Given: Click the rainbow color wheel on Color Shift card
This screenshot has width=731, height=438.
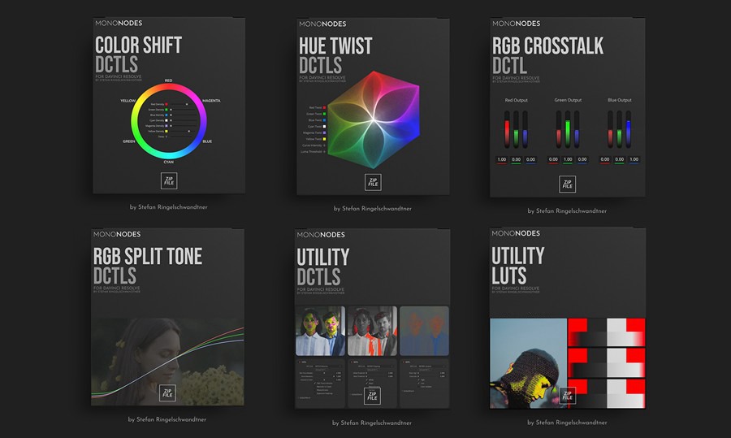Looking at the screenshot, I should point(169,122).
